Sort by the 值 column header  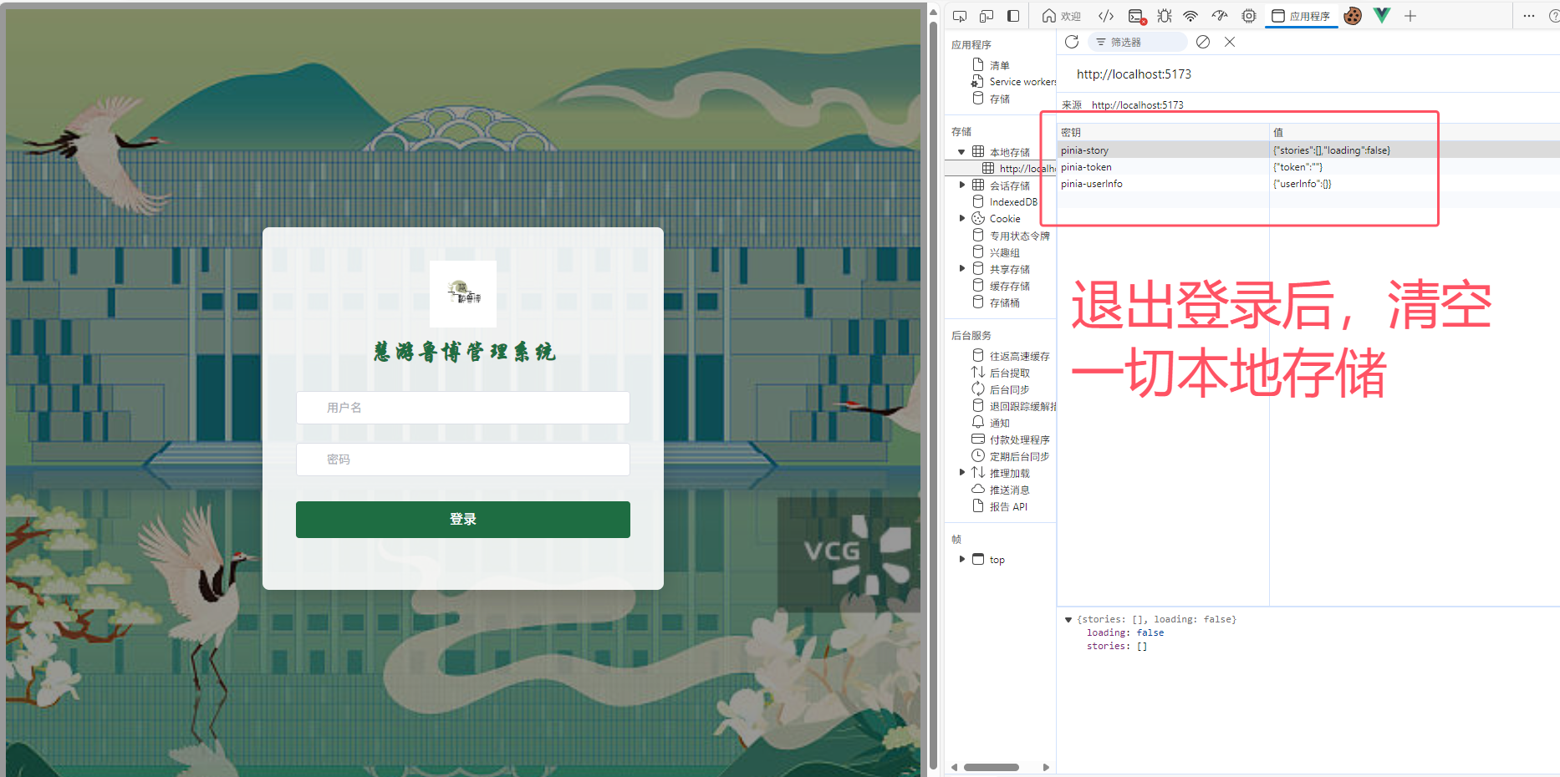(1415, 132)
